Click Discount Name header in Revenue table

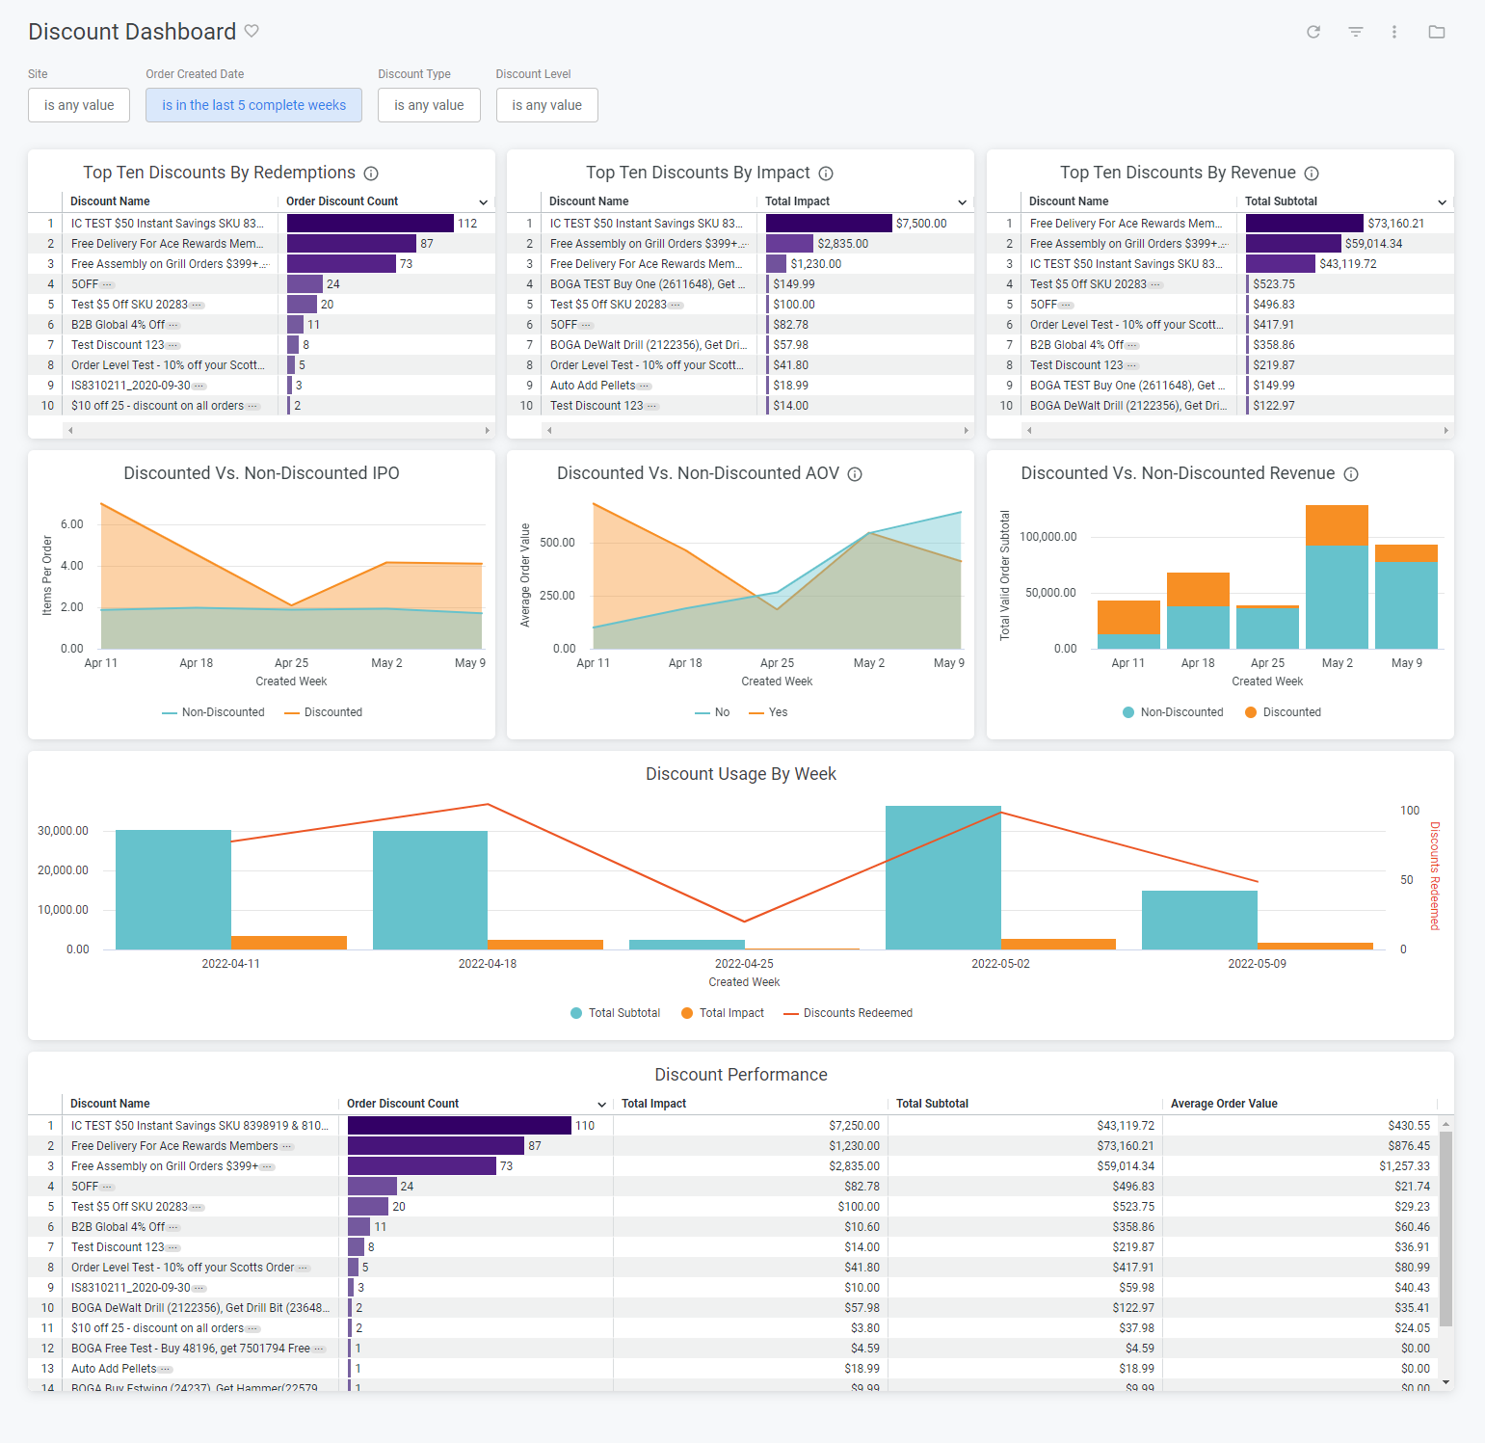click(1069, 201)
